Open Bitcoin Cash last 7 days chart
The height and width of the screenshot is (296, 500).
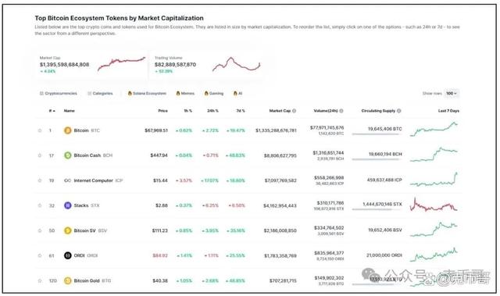tap(434, 155)
